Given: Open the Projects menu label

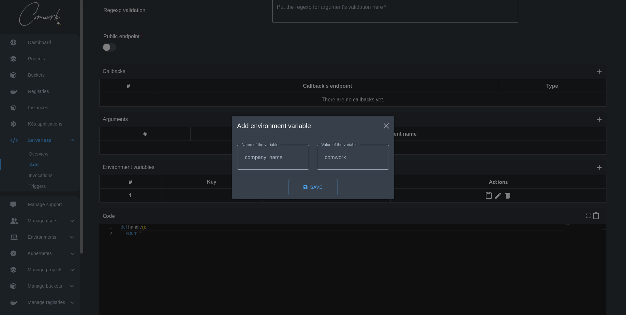Looking at the screenshot, I should coord(37,59).
